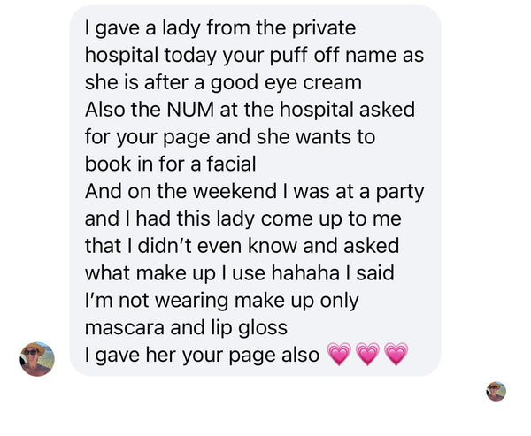Open the sender's profile photo avatar
Screen dimensions: 531x436
(37, 359)
